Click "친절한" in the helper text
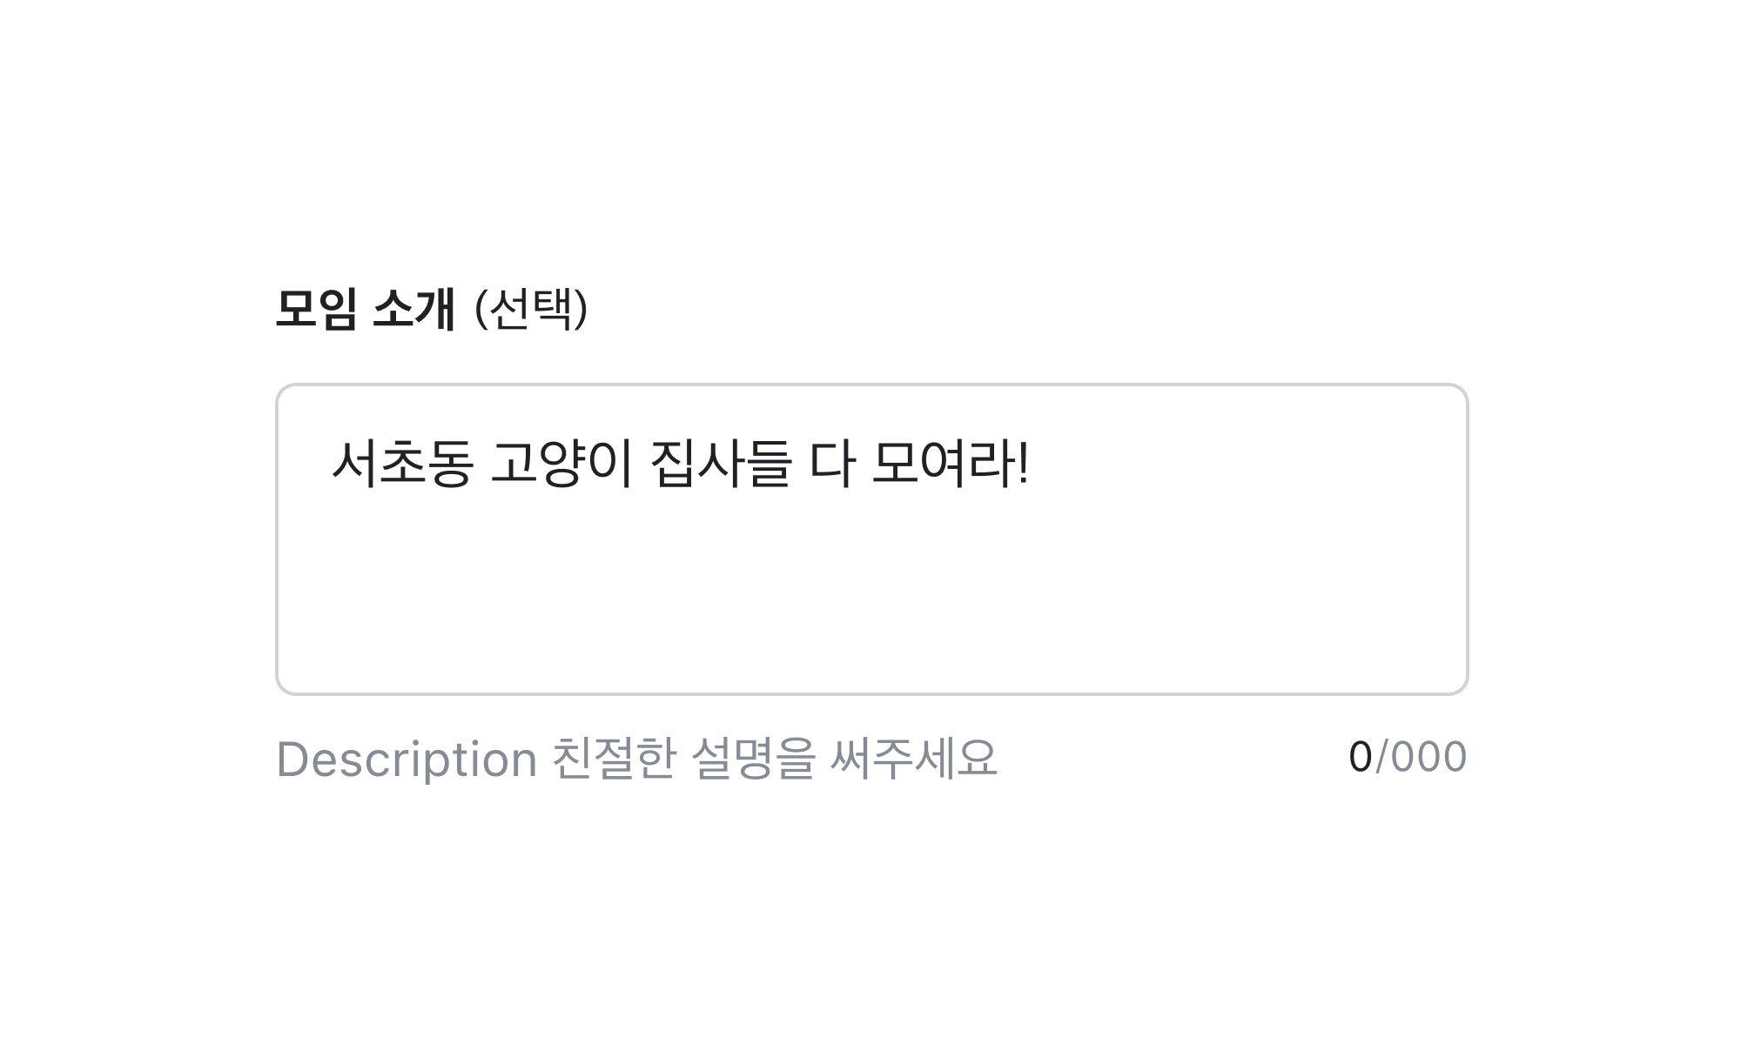Screen dimensions: 1741x1044 [614, 759]
